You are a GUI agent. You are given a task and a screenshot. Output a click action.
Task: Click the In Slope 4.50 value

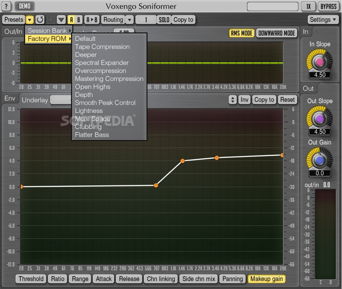(x=320, y=75)
